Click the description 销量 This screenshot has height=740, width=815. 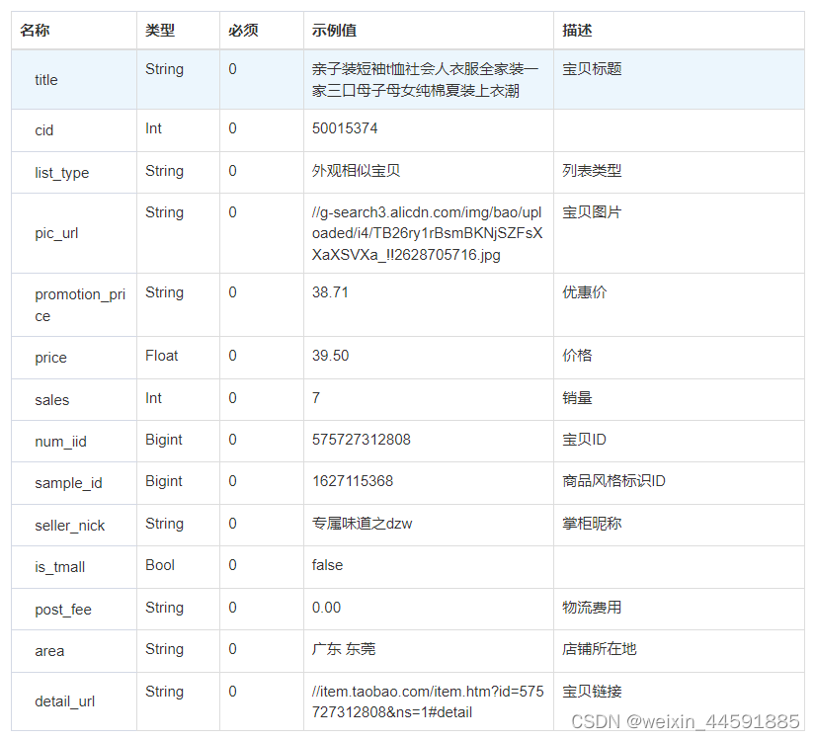pos(577,398)
